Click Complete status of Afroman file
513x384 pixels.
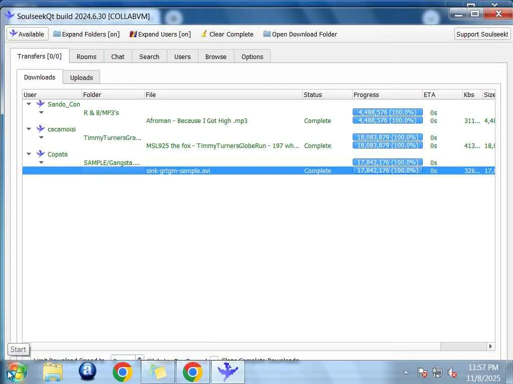point(318,121)
